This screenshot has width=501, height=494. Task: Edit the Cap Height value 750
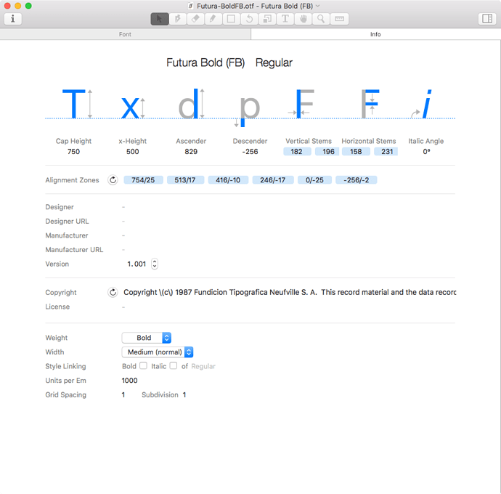point(73,152)
